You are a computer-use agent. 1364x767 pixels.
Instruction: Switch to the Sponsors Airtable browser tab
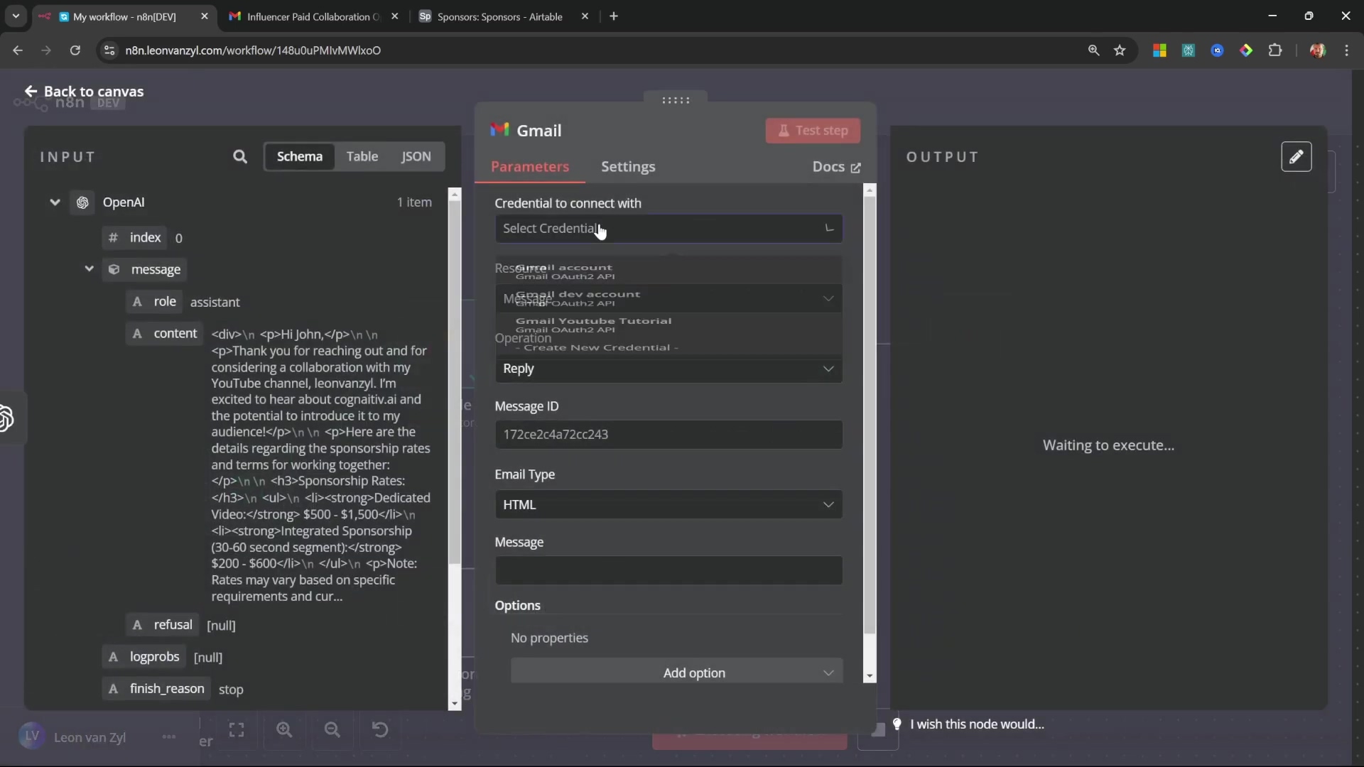click(x=499, y=16)
